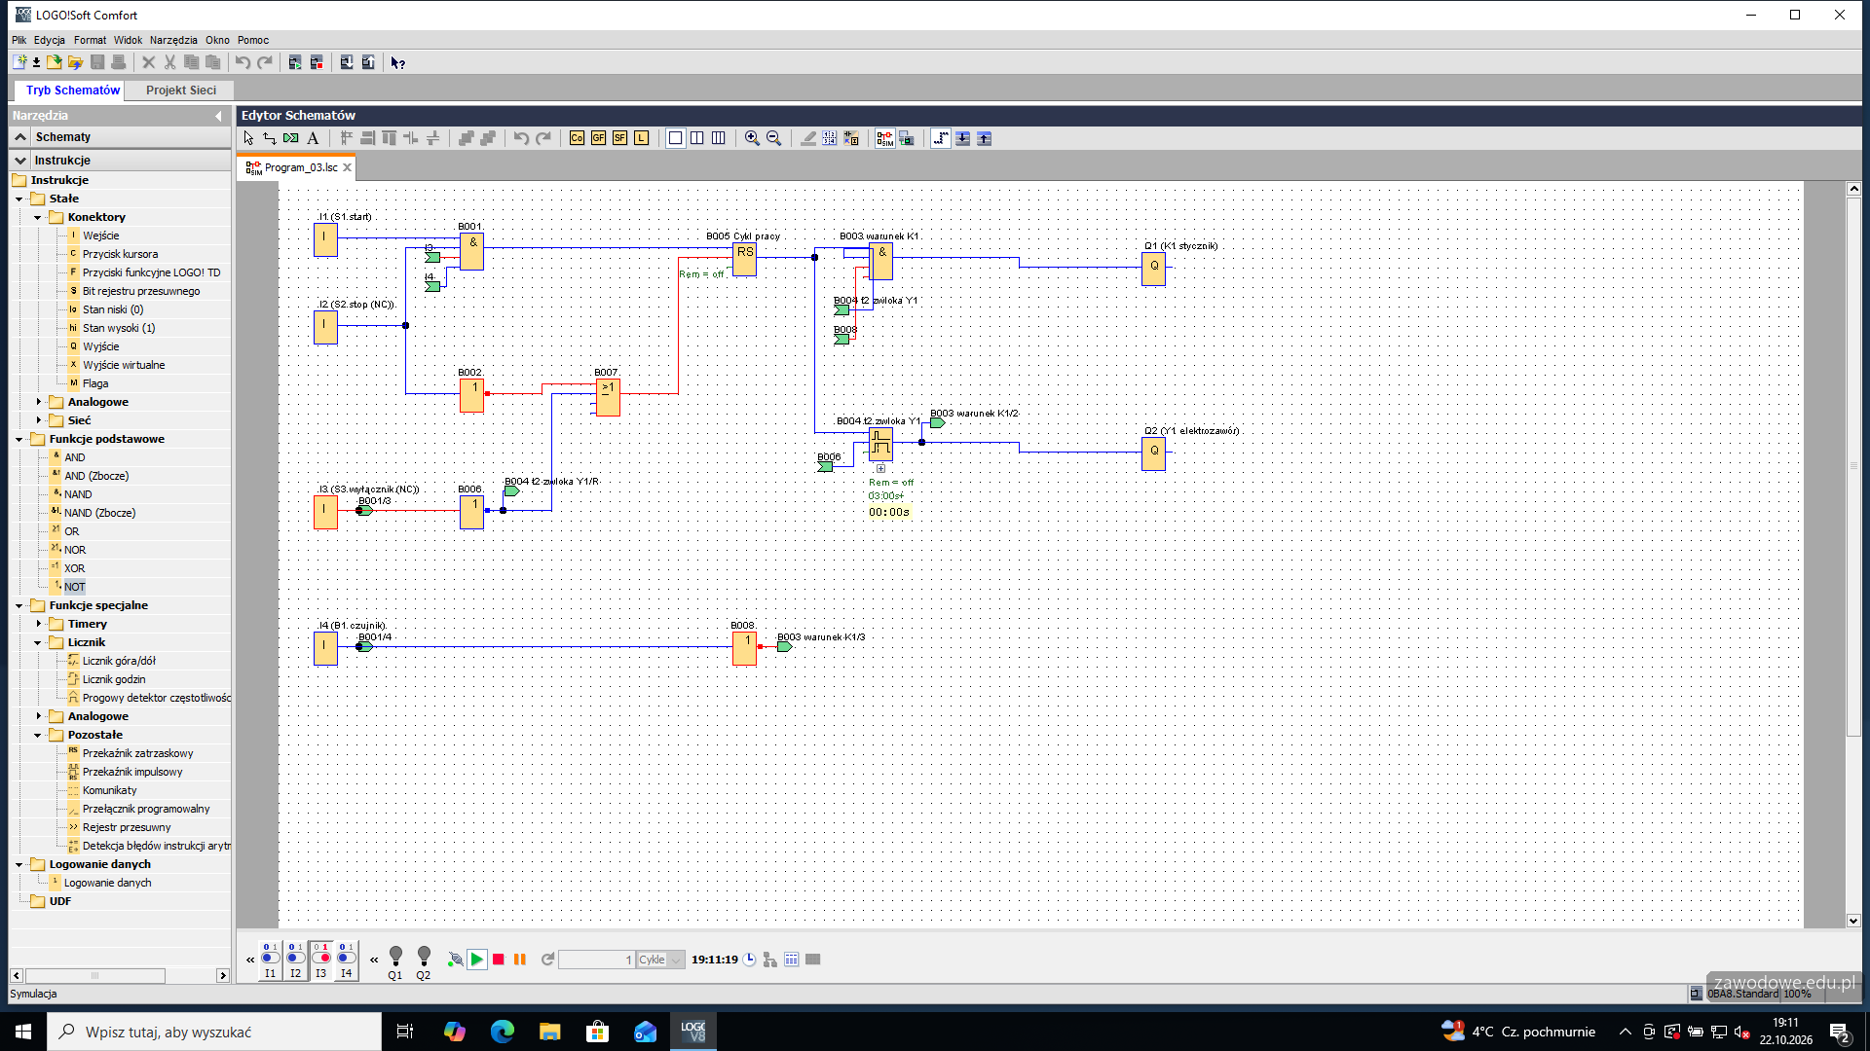Start the simulation with the green play button

coord(477,960)
